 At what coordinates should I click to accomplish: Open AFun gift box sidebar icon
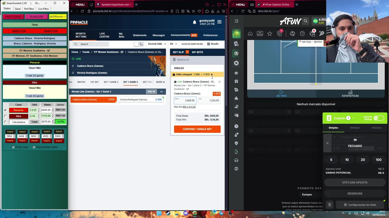click(x=236, y=81)
